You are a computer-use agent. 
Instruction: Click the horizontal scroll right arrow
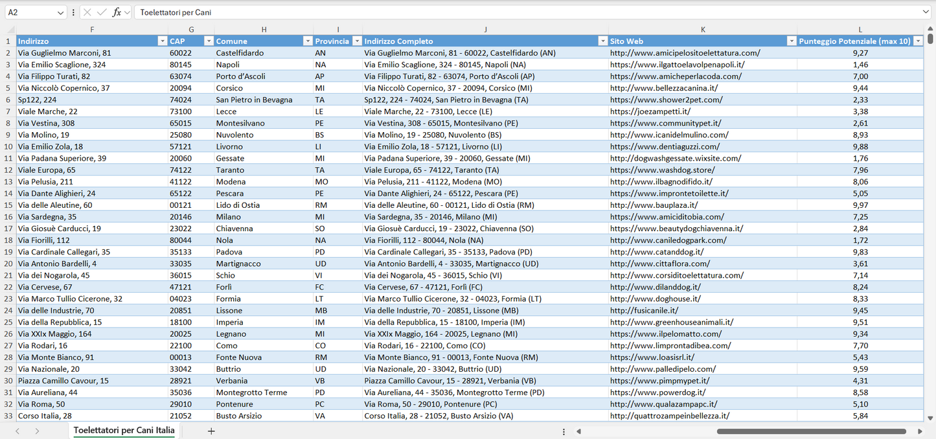pyautogui.click(x=920, y=431)
